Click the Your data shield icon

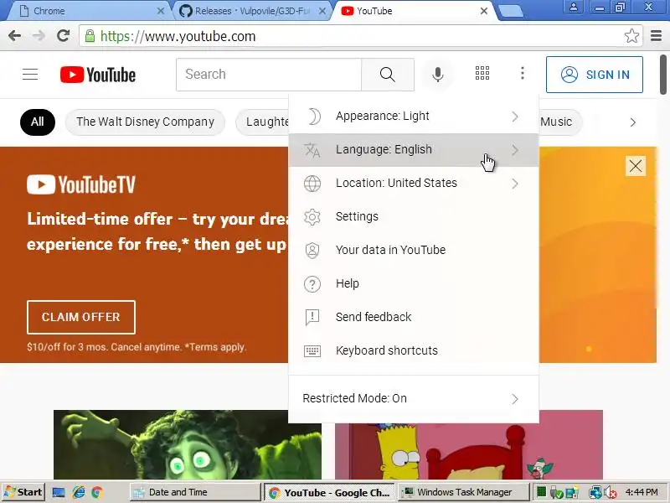312,250
